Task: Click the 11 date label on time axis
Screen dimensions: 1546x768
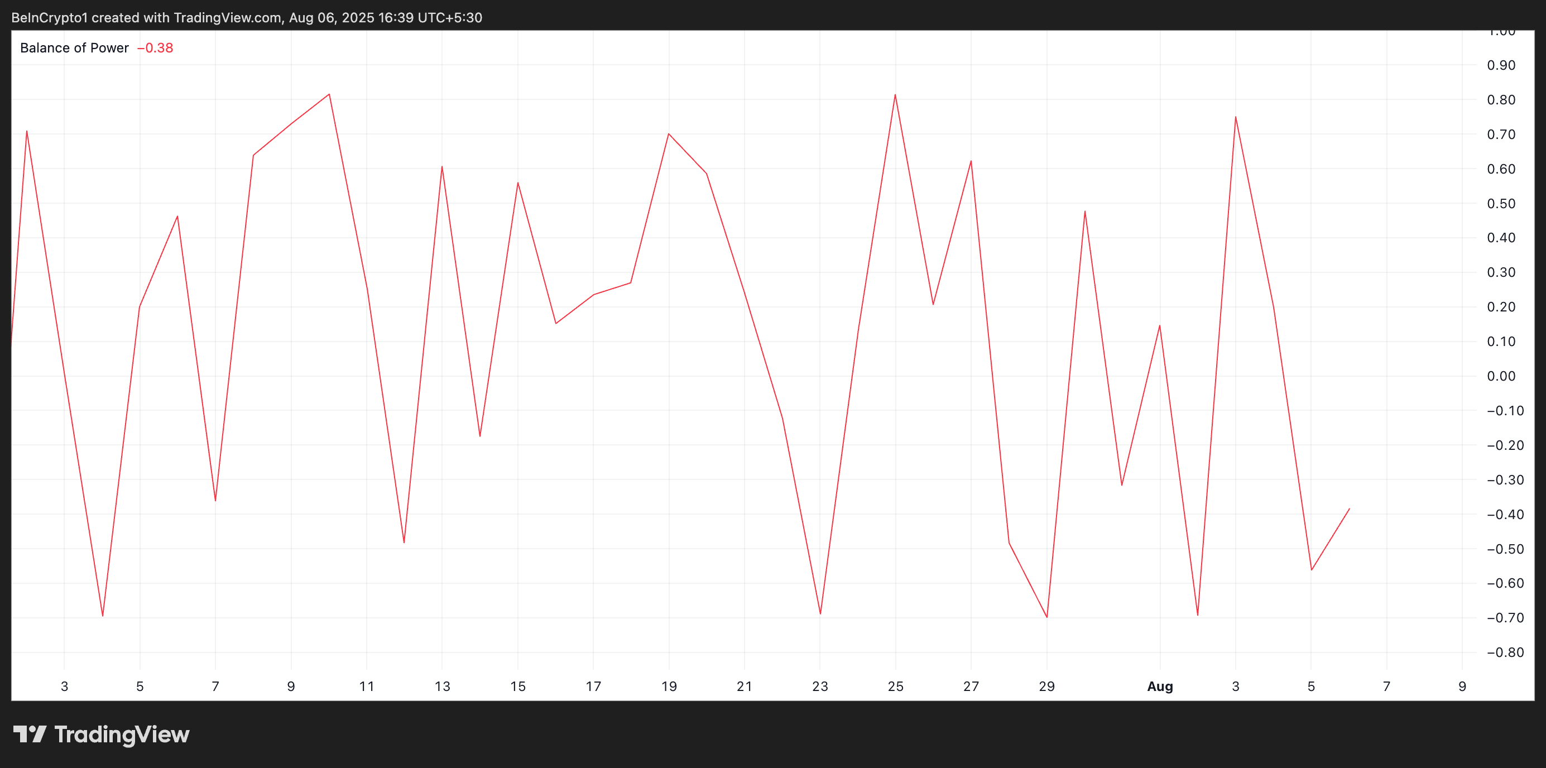Action: click(366, 687)
